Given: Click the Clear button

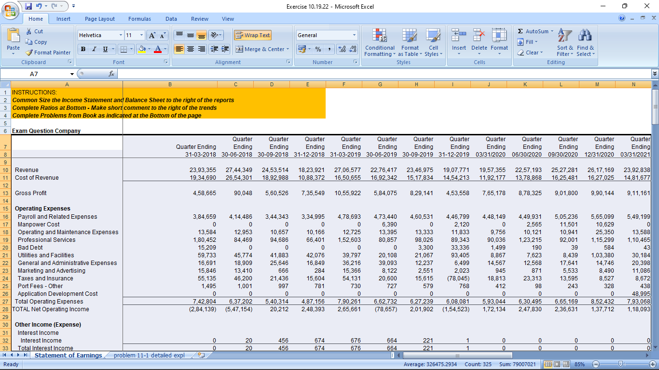Looking at the screenshot, I should click(530, 53).
